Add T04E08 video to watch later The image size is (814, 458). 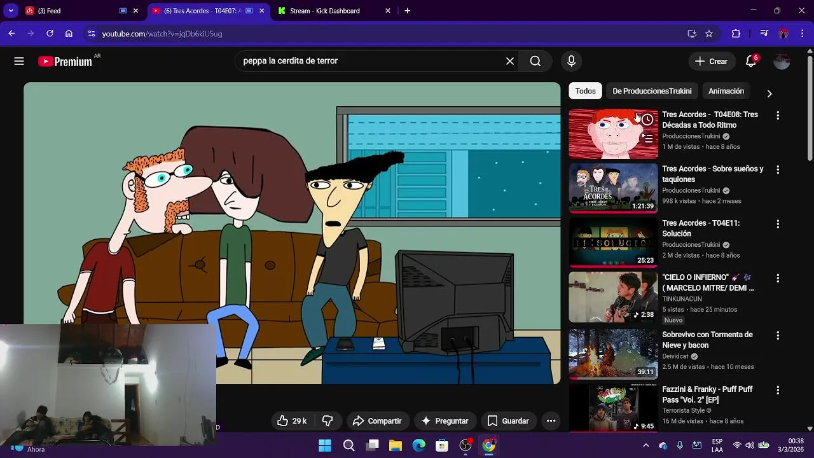click(647, 120)
